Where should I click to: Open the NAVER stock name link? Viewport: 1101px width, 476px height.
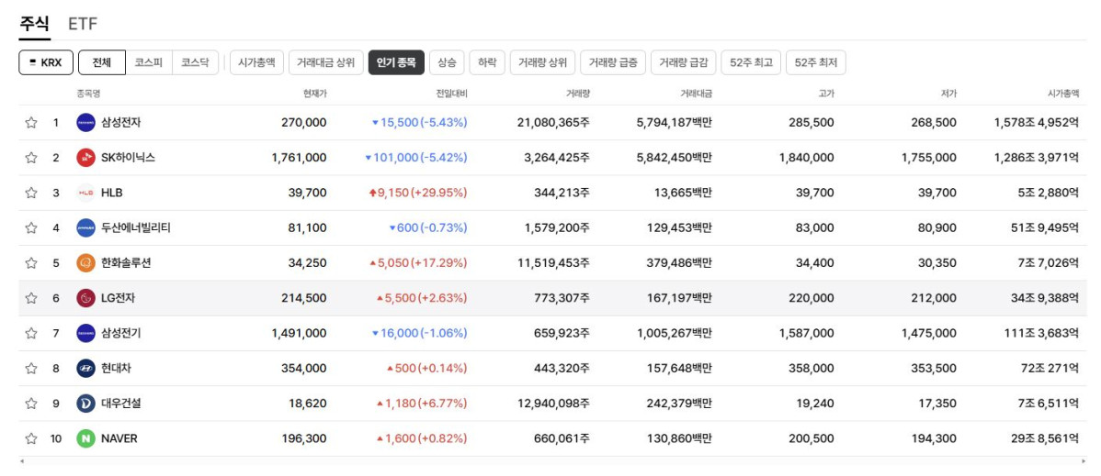[119, 438]
